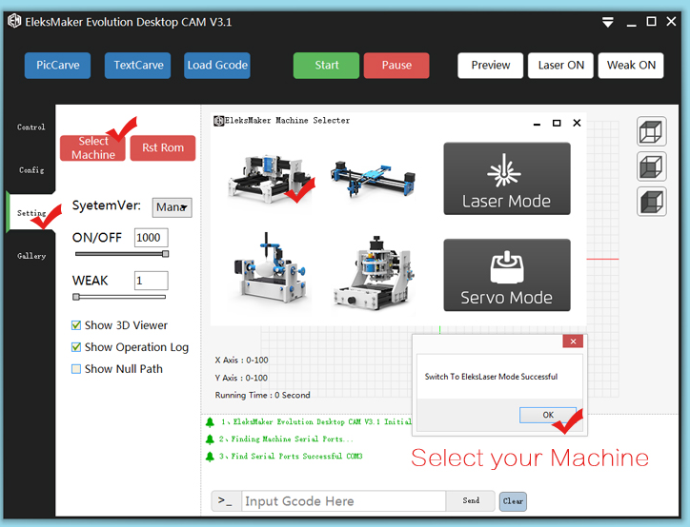Open the SyetemVer dropdown
Viewport: 690px width, 527px height.
tap(172, 207)
